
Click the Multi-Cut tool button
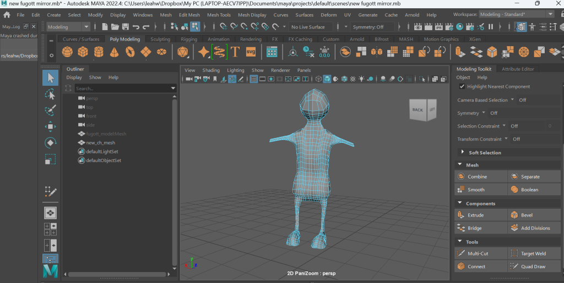(x=481, y=253)
